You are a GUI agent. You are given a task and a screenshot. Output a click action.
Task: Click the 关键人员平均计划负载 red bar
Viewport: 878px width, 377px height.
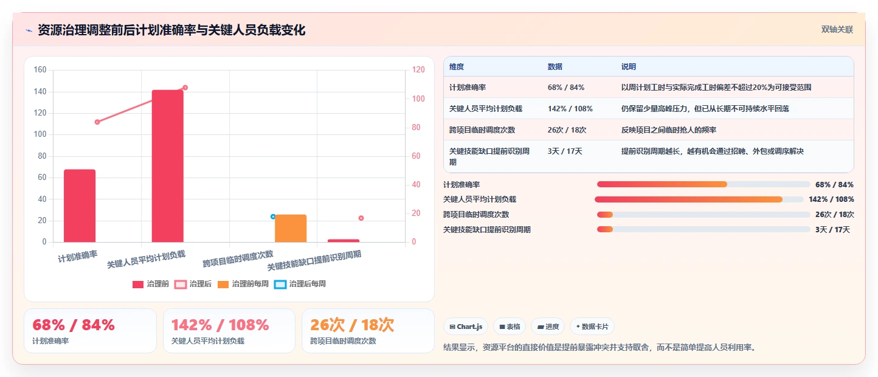click(x=168, y=166)
